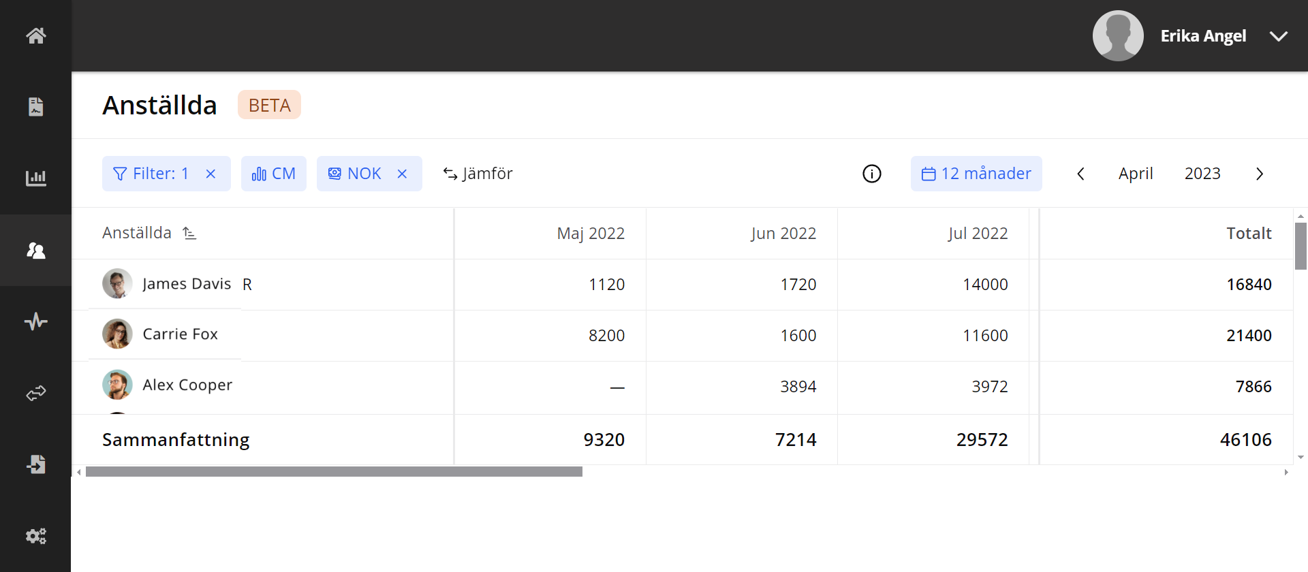Screen dimensions: 1308x572
Task: Select the employees sidebar icon
Action: click(x=35, y=251)
